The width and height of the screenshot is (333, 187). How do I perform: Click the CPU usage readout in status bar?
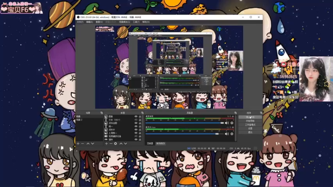pyautogui.click(x=241, y=148)
